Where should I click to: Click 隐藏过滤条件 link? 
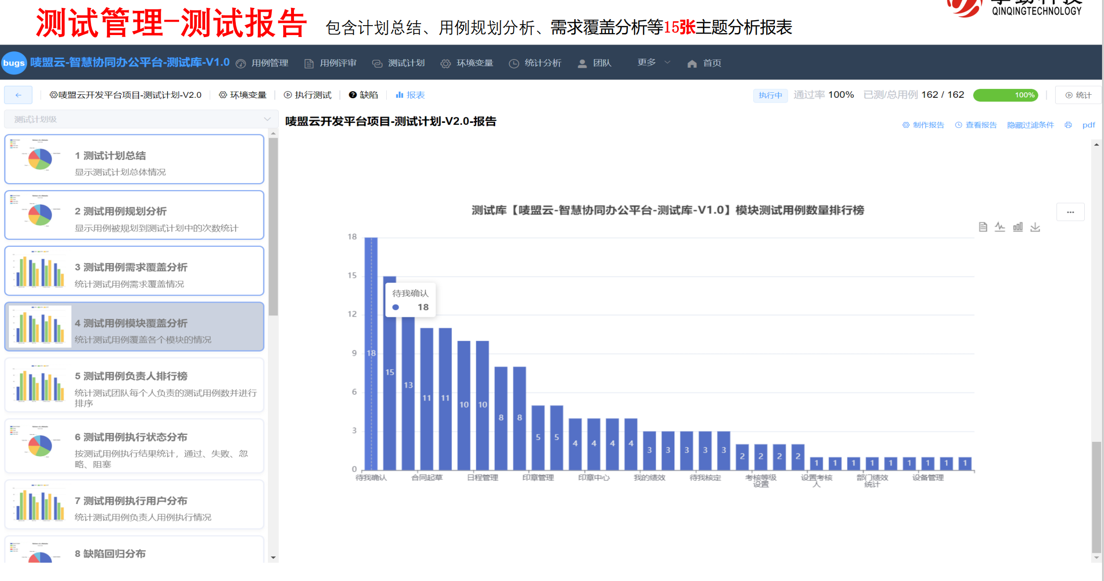click(x=1030, y=125)
